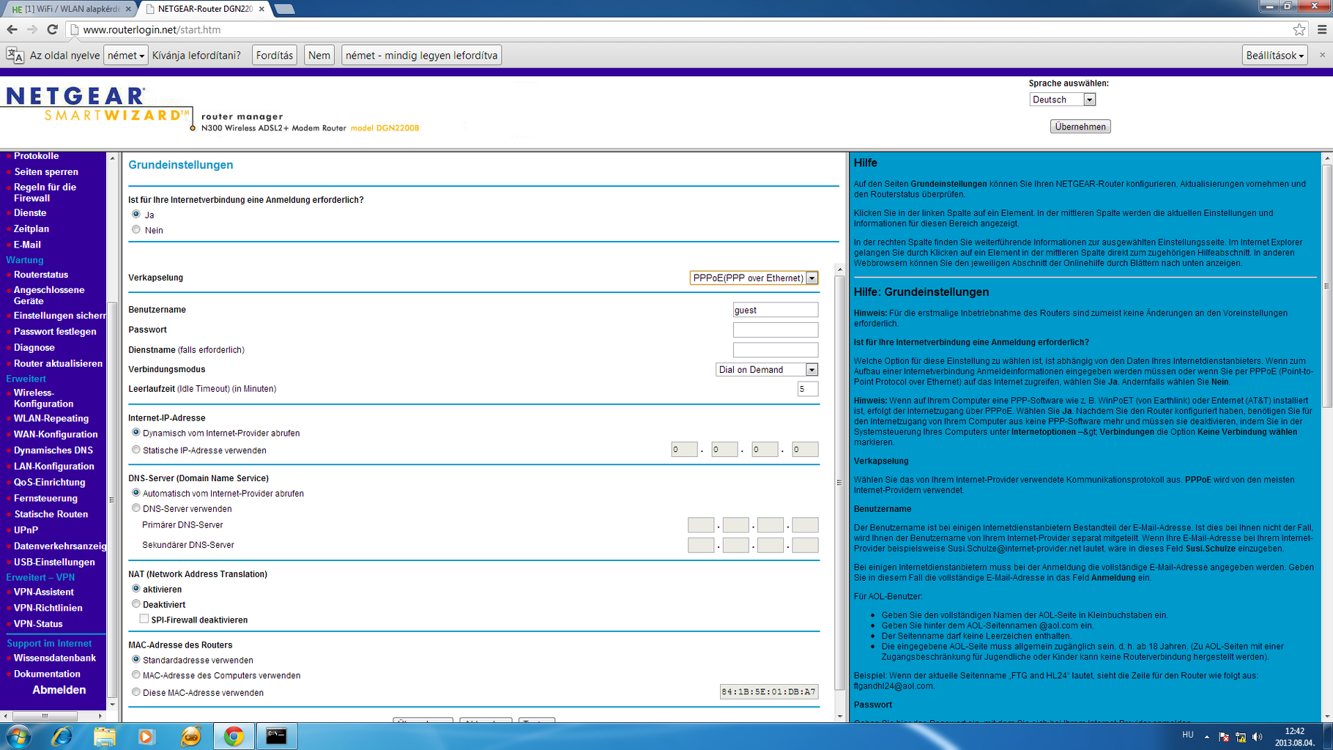Open the yellow application icon in the taskbar
Viewport: 1333px width, 750px height.
point(190,736)
